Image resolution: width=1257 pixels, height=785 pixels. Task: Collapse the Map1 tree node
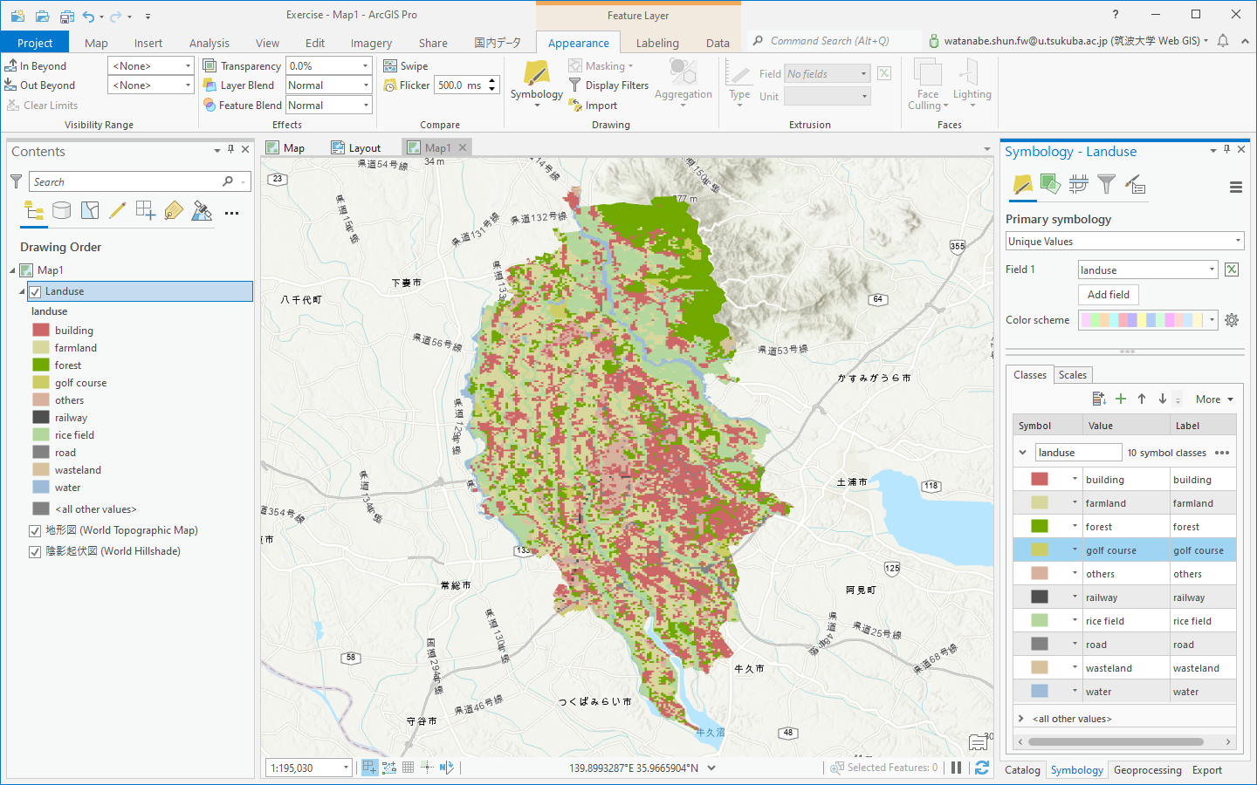[x=13, y=270]
